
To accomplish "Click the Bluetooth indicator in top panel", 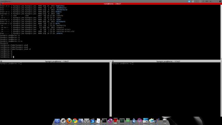I will tap(203, 1).
